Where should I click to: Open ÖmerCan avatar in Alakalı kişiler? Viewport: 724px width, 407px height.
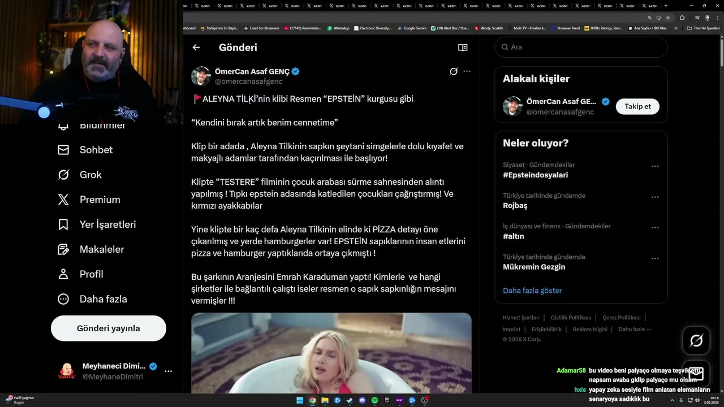512,106
